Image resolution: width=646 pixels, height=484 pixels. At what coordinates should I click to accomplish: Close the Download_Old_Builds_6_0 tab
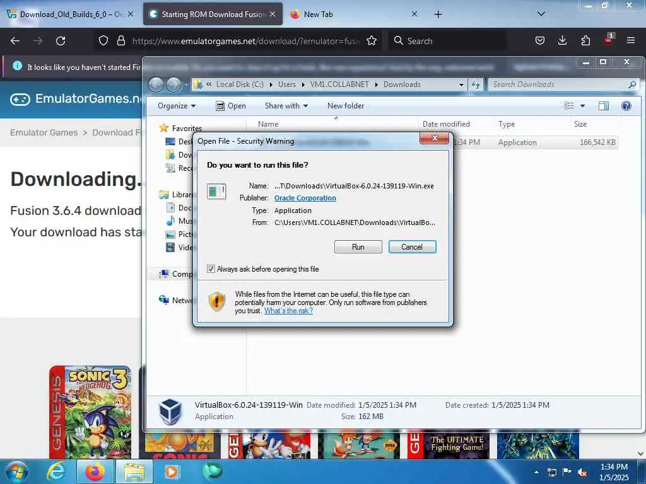(x=131, y=14)
